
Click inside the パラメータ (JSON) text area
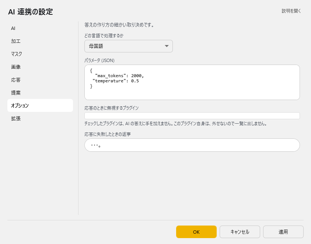point(192,82)
